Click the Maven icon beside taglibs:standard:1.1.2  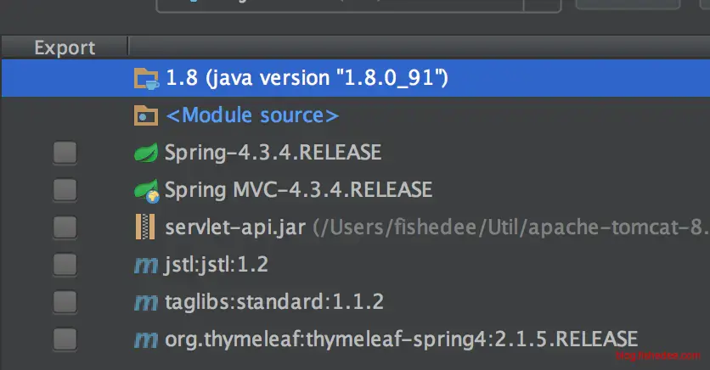tap(147, 302)
